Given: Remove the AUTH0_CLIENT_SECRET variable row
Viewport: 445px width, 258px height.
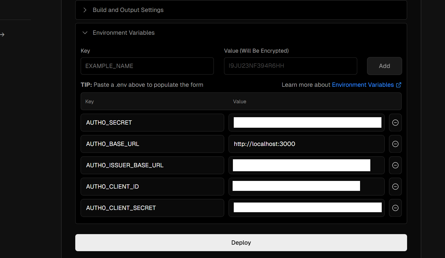Looking at the screenshot, I should click(x=395, y=208).
